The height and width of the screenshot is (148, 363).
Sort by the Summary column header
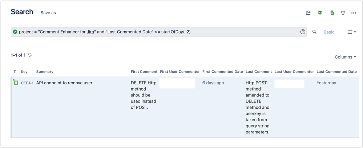tap(45, 72)
